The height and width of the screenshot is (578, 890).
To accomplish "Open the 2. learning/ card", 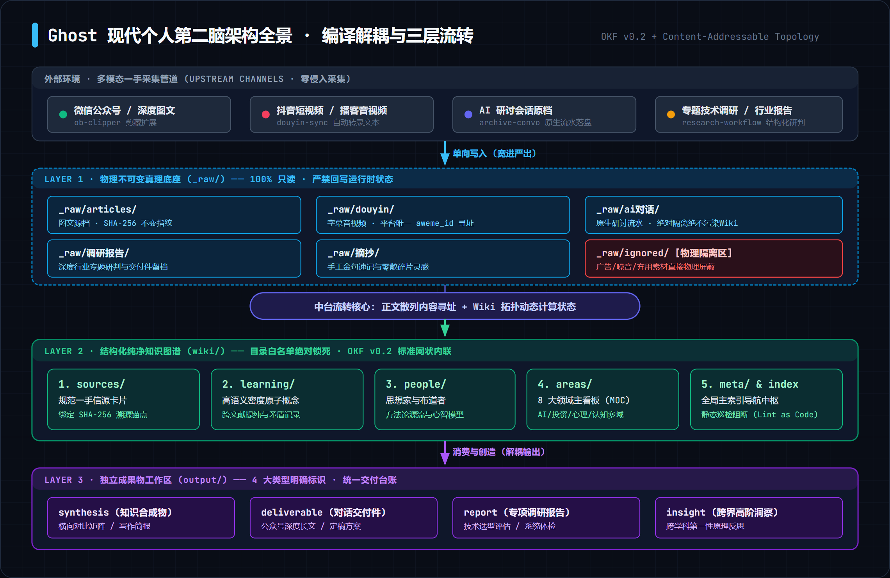I will (x=287, y=399).
